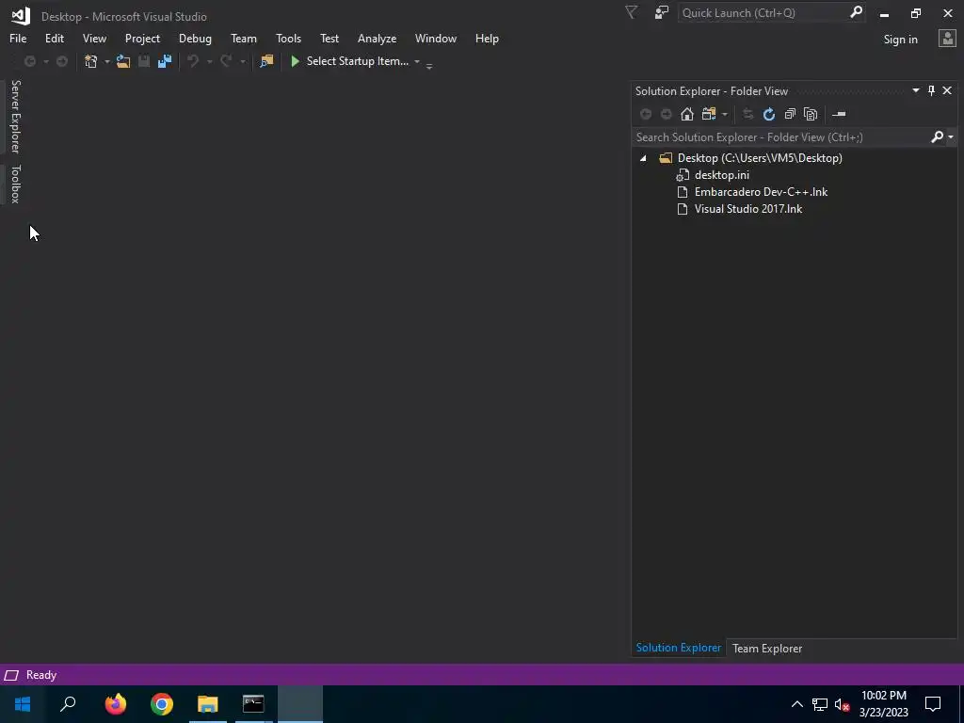Viewport: 964px width, 723px height.
Task: Switch to the Team Explorer tab
Action: (767, 649)
